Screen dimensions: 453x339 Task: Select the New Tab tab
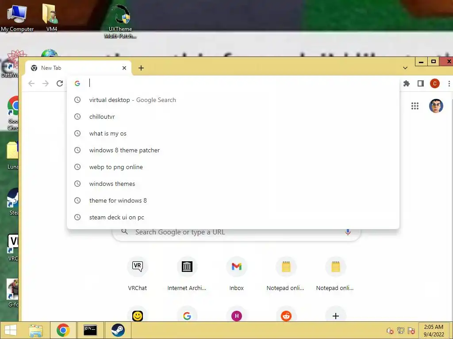coord(78,68)
